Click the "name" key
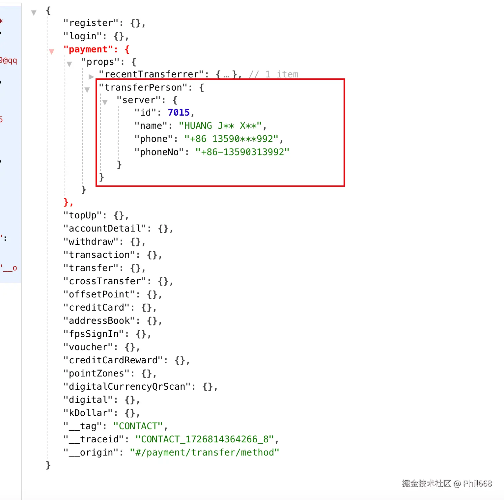 151,126
